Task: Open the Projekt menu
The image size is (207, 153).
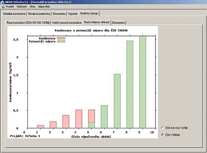Action: tap(10, 7)
